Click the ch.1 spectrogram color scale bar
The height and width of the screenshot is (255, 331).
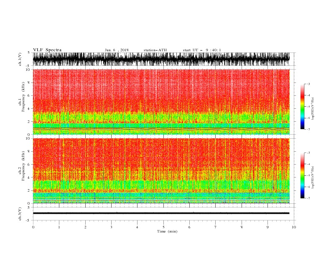302,107
